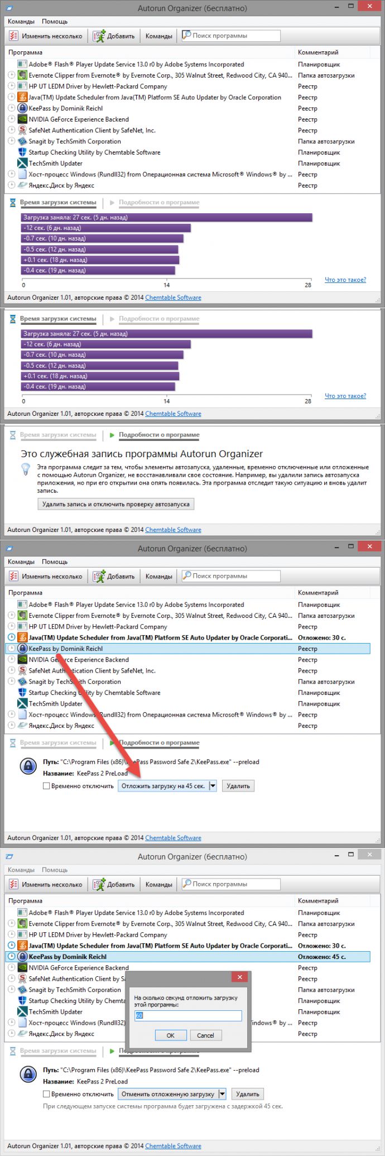
Task: Click the large lock icon beside the Отменить отложенную загрузку button
Action: pyautogui.click(x=28, y=1074)
